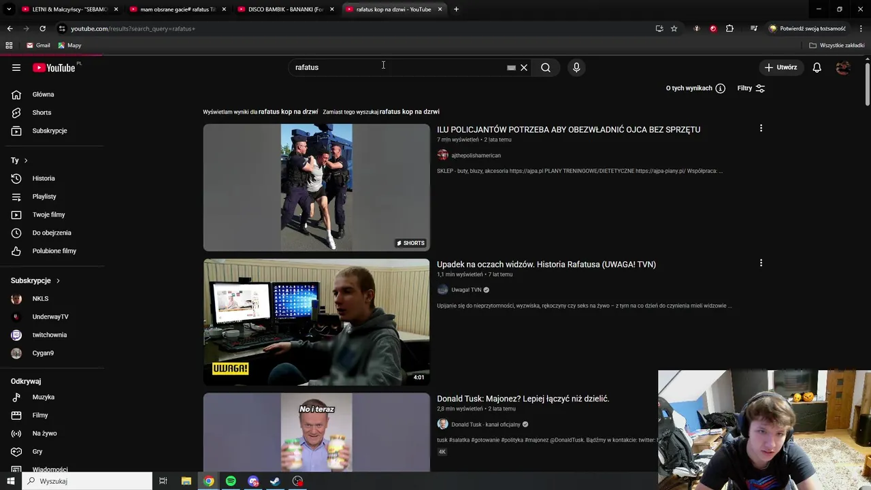Viewport: 871px width, 490px height.
Task: Start voice search with microphone
Action: (x=576, y=67)
